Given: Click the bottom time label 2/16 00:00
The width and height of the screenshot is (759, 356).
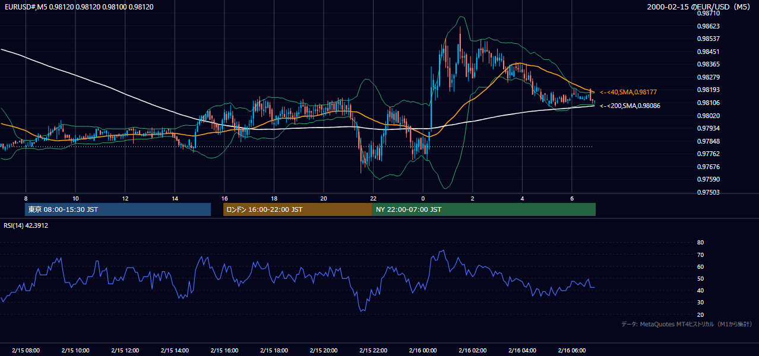Looking at the screenshot, I should click(x=423, y=351).
